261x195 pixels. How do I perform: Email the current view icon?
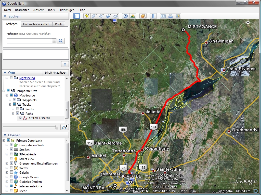[163, 16]
